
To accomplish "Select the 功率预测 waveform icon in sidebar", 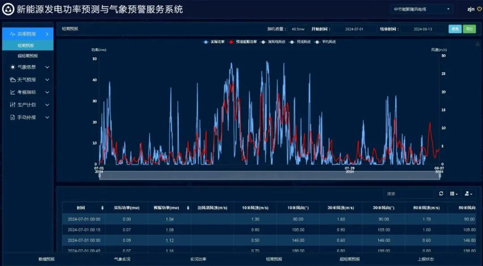I will (x=12, y=34).
